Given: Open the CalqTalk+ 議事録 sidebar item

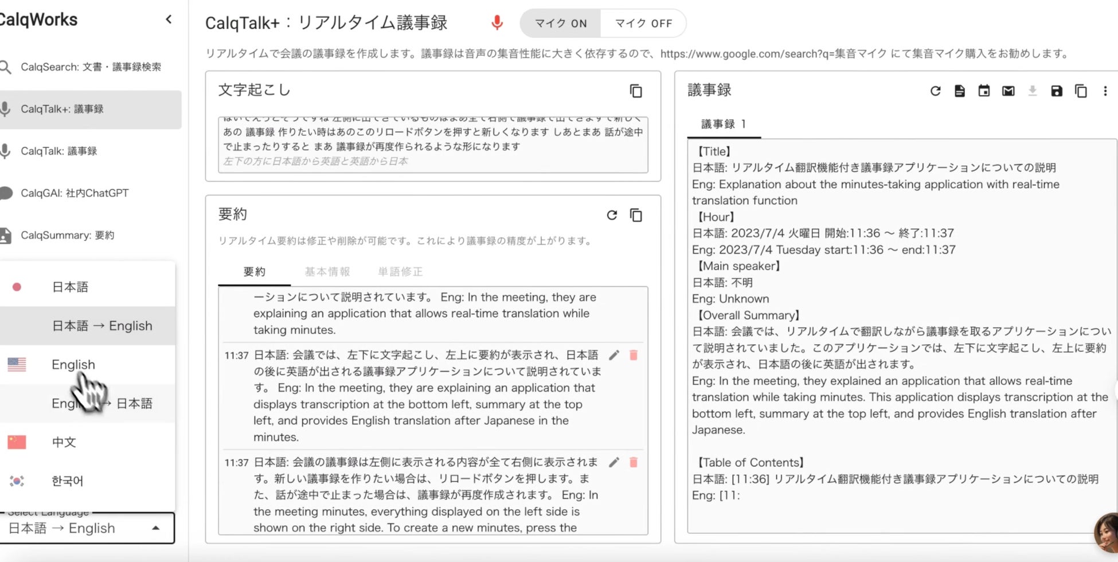Looking at the screenshot, I should [x=91, y=109].
